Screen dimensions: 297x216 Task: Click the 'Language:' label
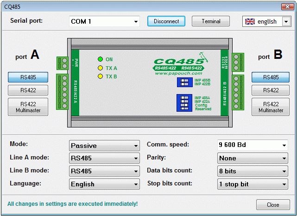click(25, 183)
